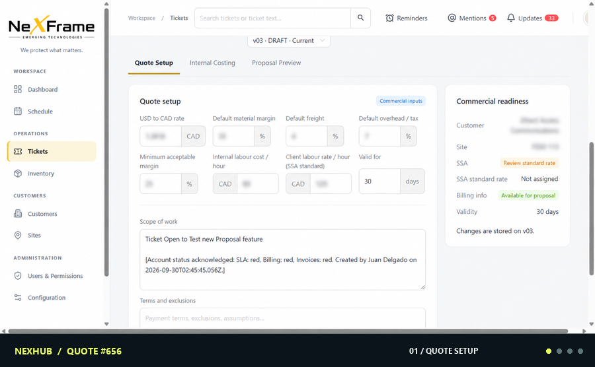Click the Updates bell icon
Image resolution: width=595 pixels, height=367 pixels.
[511, 18]
